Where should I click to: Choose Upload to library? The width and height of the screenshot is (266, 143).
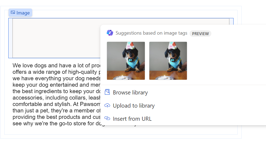pos(134,106)
